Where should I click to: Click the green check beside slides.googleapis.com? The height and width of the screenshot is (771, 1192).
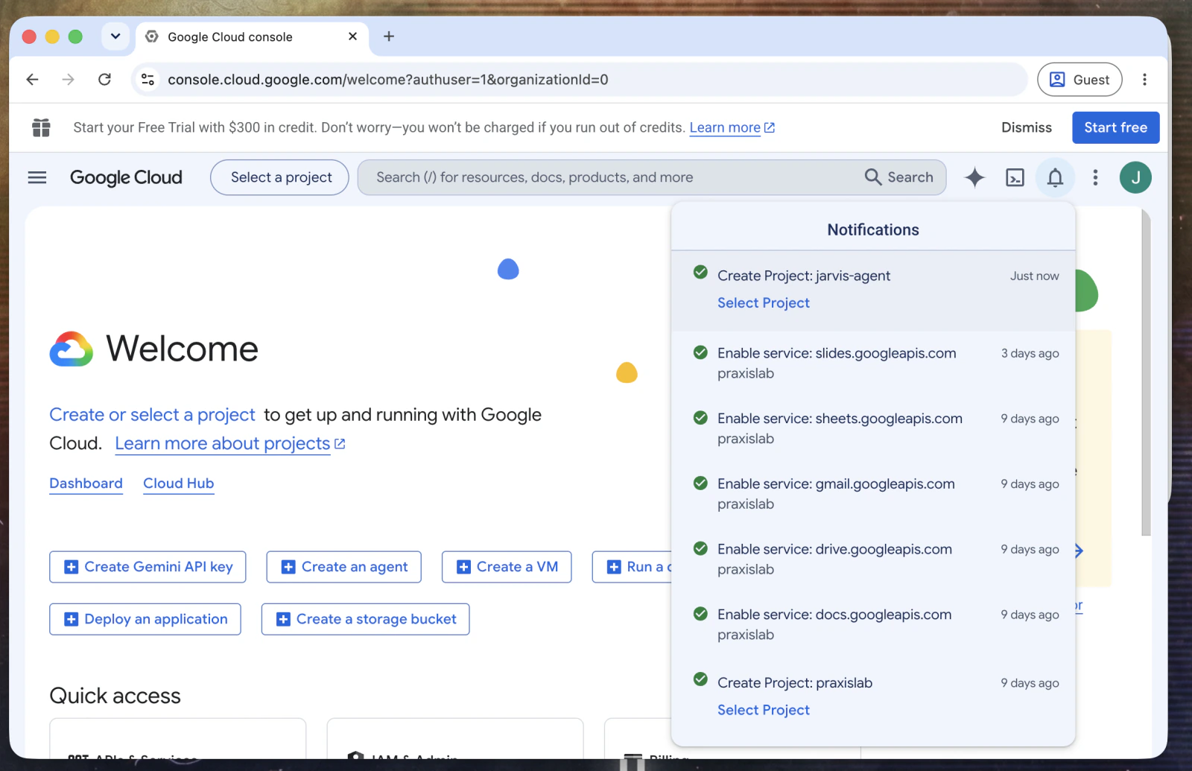[700, 352]
